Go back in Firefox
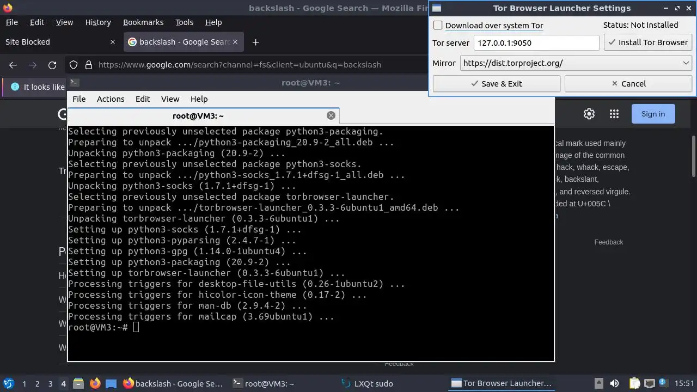The height and width of the screenshot is (392, 697). point(13,65)
